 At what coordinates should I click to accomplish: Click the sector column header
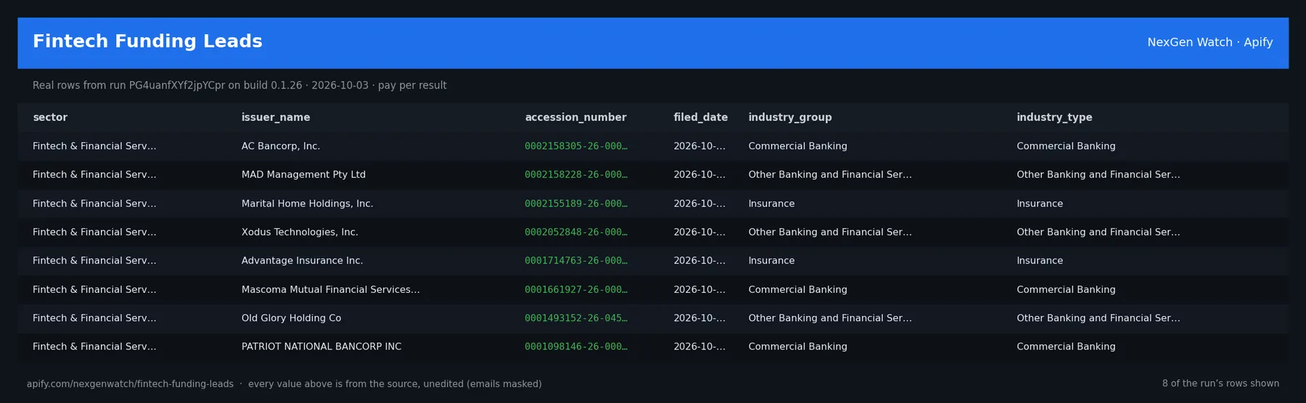coord(50,117)
